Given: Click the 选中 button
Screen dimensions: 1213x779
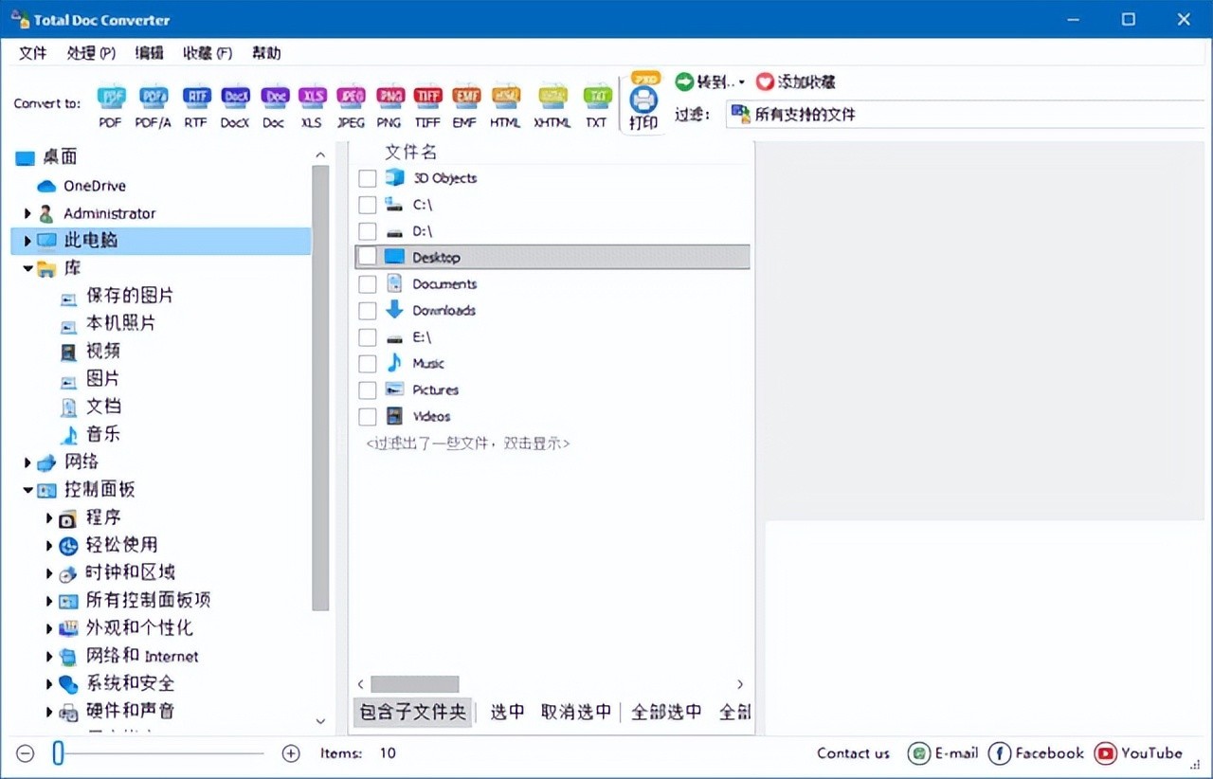Looking at the screenshot, I should point(507,712).
